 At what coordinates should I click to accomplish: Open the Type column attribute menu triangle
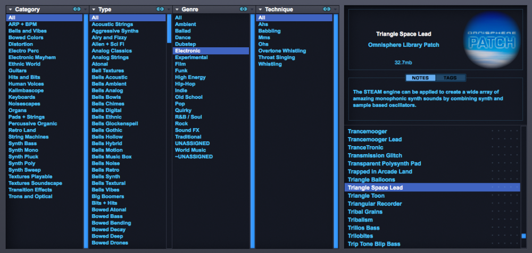point(94,10)
